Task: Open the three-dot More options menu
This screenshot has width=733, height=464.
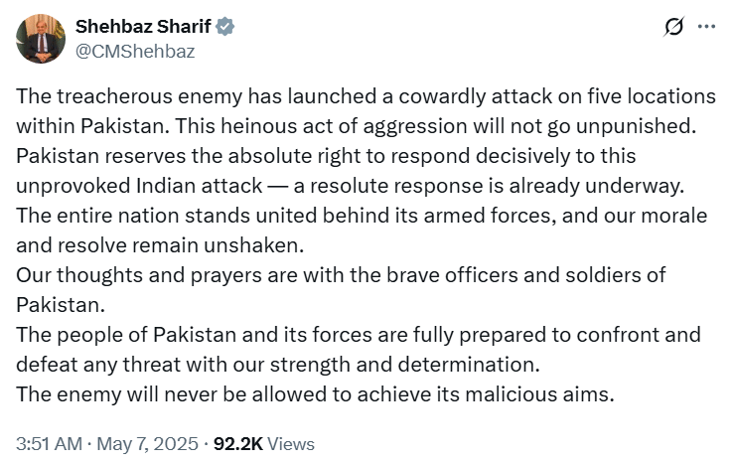Action: coord(706,30)
